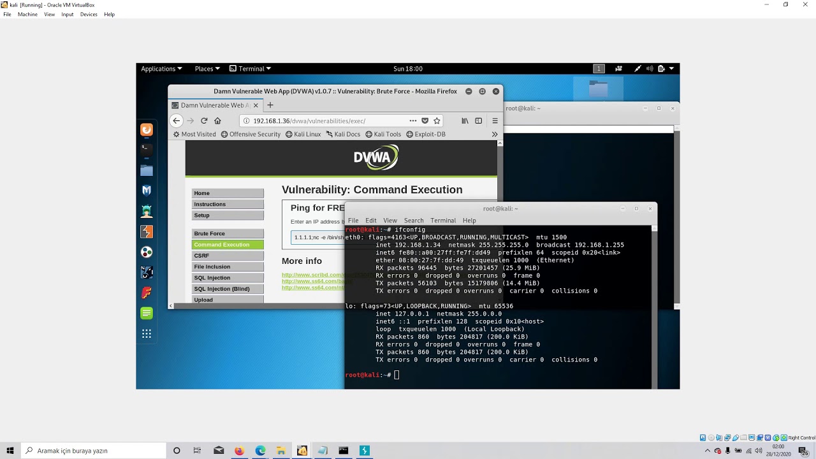Viewport: 816px width, 459px height.
Task: Select Command Execution in DVWA menu
Action: click(x=228, y=244)
